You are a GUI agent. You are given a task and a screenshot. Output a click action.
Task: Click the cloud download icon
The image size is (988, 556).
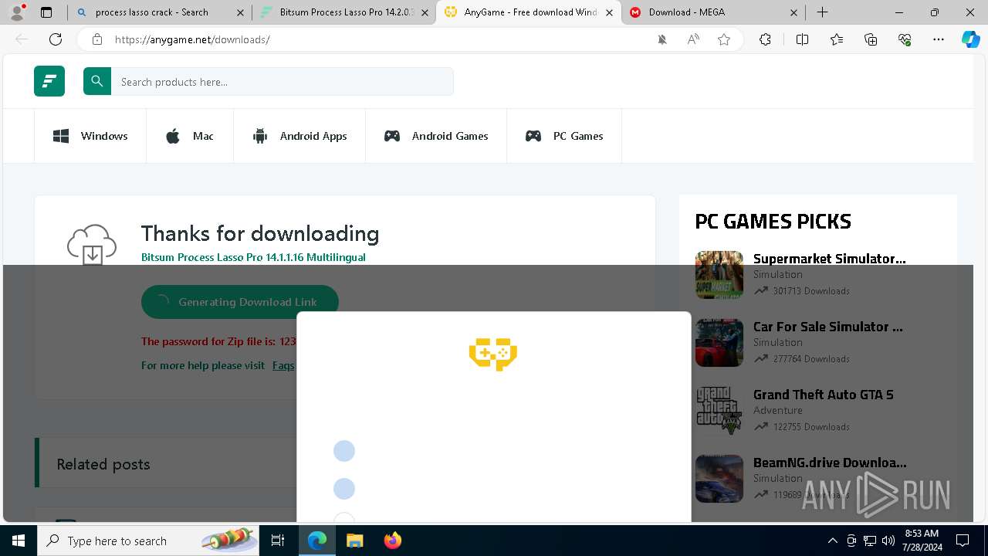[92, 244]
